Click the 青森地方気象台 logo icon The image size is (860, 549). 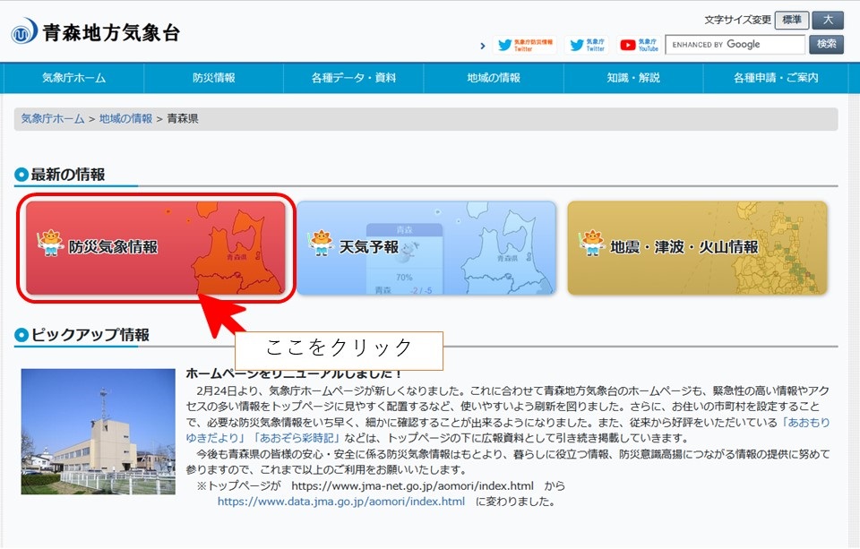click(x=24, y=32)
